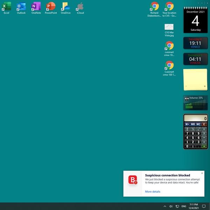Select the iCloud desktop icon
The height and width of the screenshot is (210, 210).
[80, 7]
